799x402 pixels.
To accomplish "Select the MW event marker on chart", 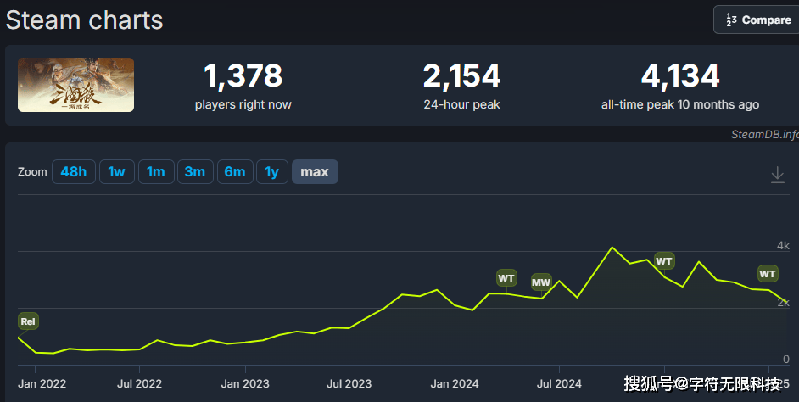I will [540, 282].
